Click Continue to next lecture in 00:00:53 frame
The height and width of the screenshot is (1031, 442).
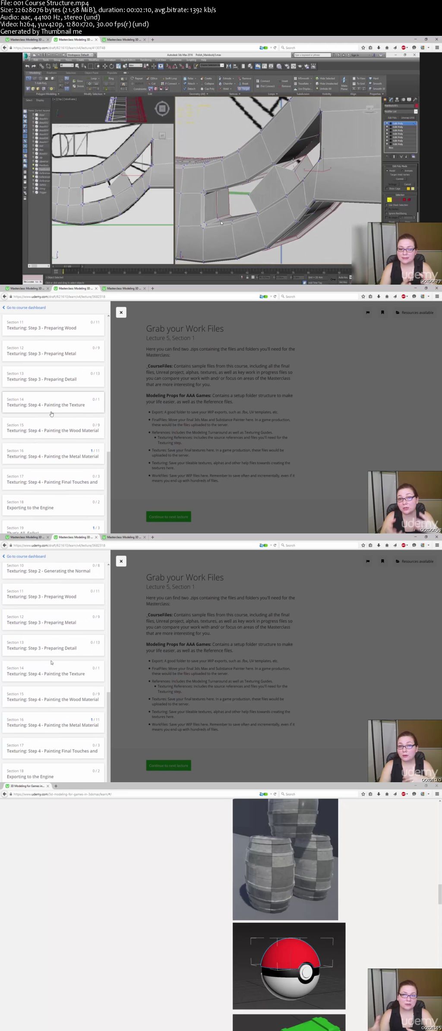168,517
